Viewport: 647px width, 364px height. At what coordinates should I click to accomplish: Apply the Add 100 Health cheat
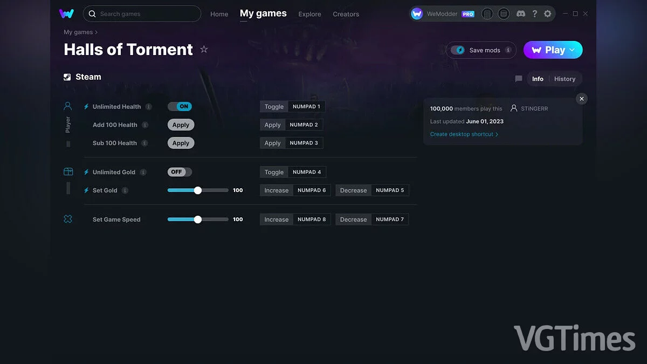click(181, 125)
